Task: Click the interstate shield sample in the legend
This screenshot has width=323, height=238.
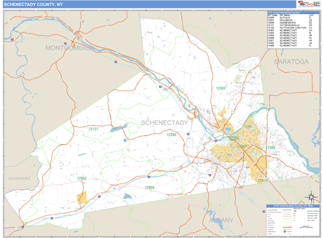Action: click(285, 232)
